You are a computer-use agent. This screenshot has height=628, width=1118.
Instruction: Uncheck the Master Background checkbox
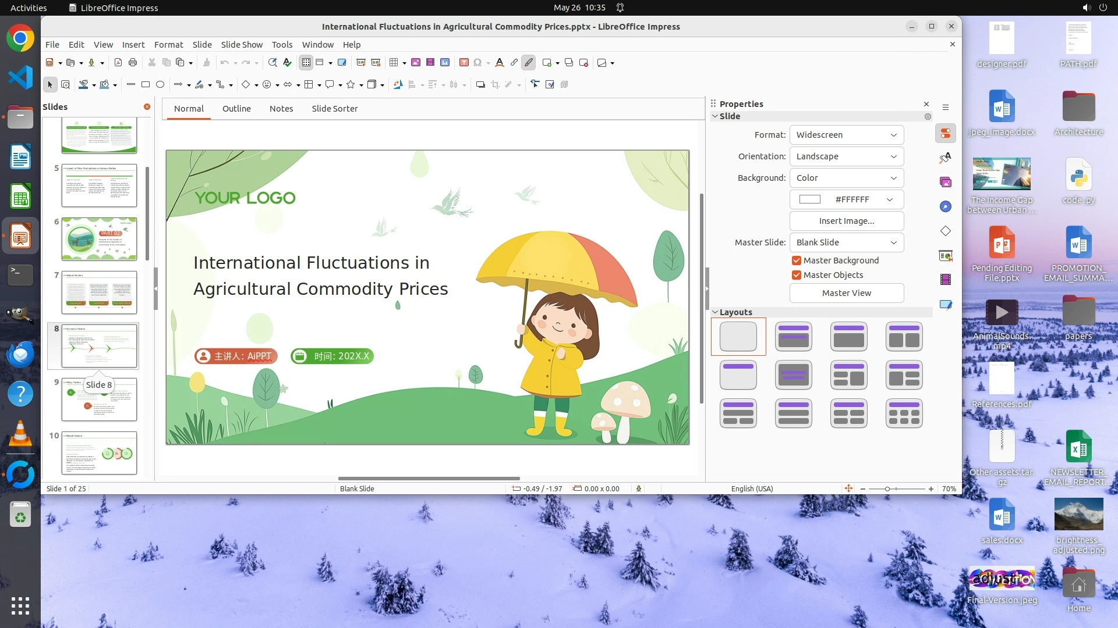(x=796, y=261)
